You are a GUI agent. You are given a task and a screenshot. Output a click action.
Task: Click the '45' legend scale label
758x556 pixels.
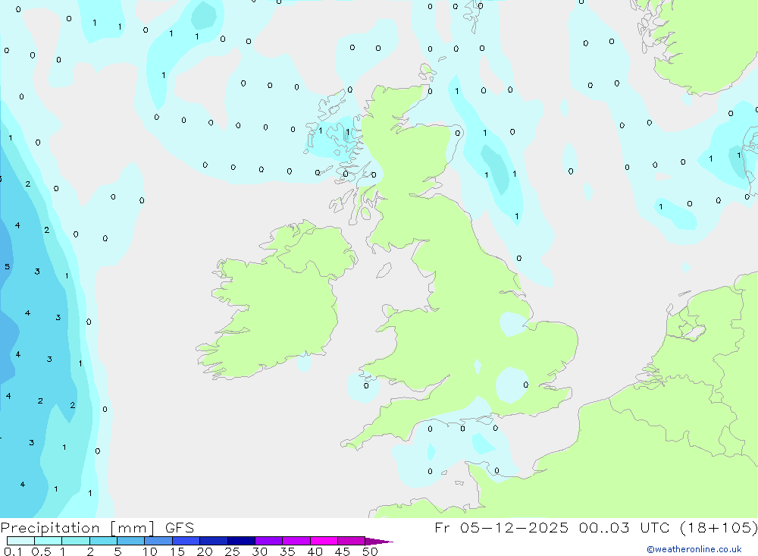point(343,551)
